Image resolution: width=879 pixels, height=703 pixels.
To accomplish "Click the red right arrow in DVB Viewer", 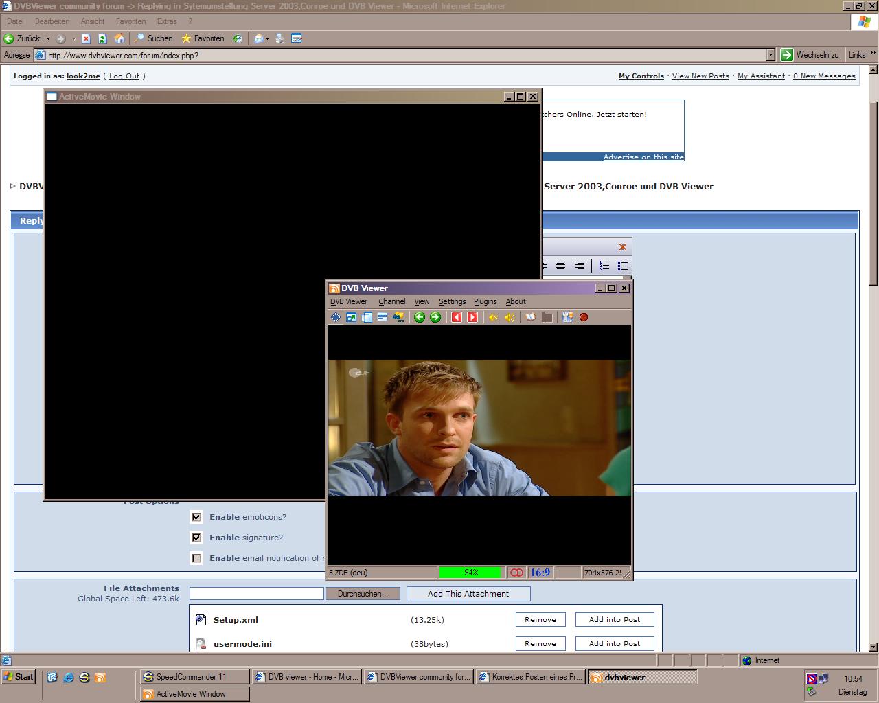I will [x=472, y=317].
